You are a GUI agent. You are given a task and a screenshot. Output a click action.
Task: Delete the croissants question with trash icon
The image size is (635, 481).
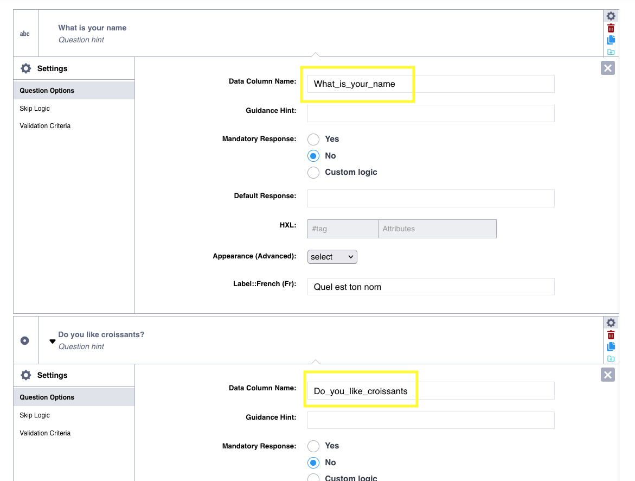tap(611, 335)
